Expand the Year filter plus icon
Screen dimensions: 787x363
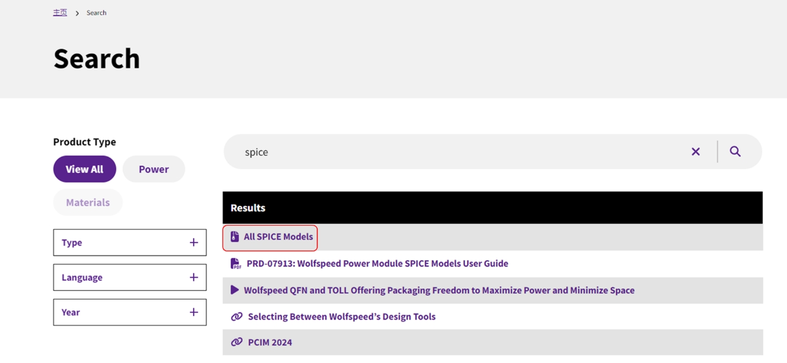193,312
